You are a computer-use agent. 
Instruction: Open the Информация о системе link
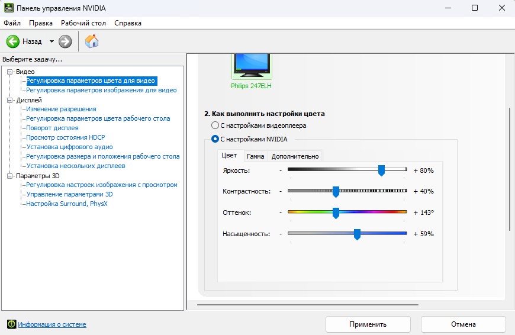click(x=52, y=324)
